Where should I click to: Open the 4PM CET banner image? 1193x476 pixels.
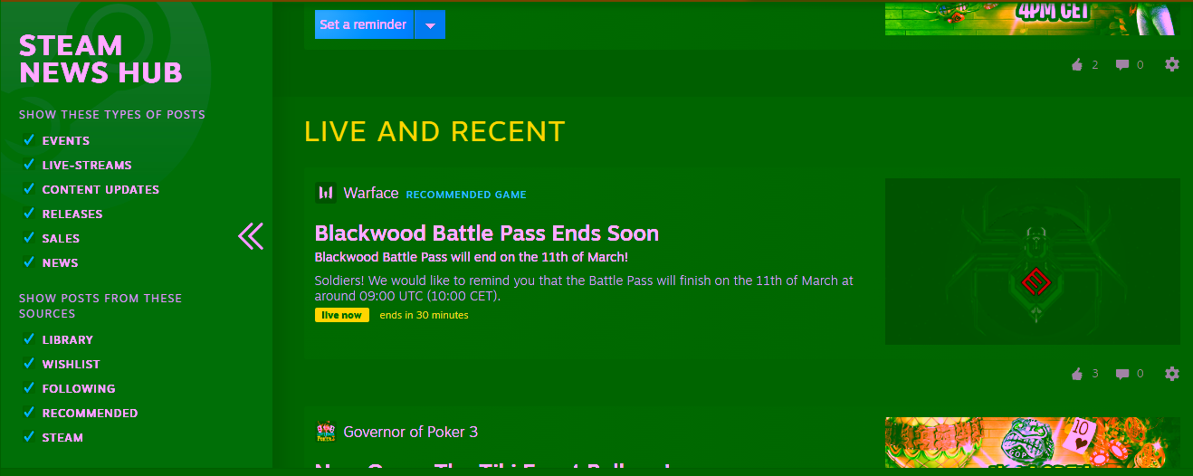click(x=1033, y=17)
